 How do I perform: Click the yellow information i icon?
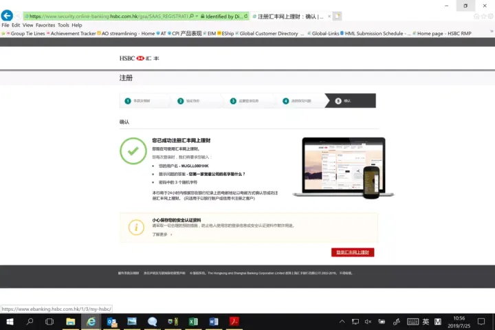coord(136,227)
